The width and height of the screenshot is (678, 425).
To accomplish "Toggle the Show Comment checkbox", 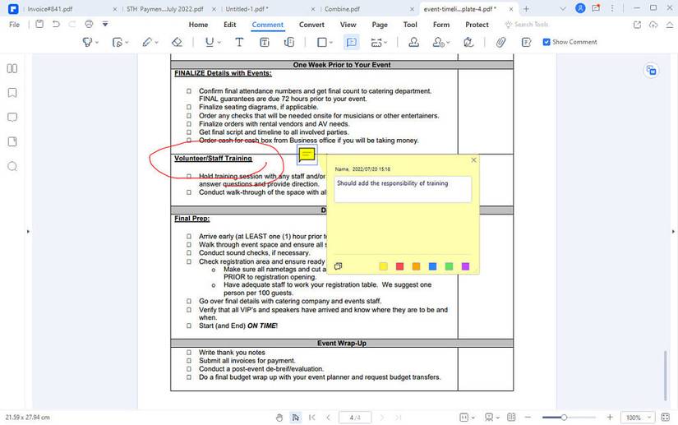I will click(x=547, y=42).
